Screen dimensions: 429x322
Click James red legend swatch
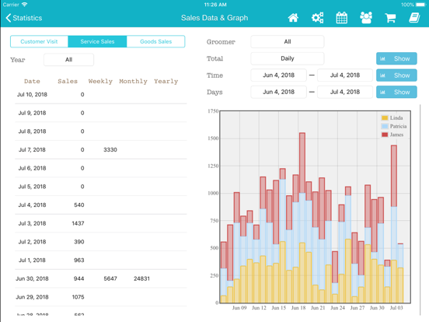[x=385, y=135]
